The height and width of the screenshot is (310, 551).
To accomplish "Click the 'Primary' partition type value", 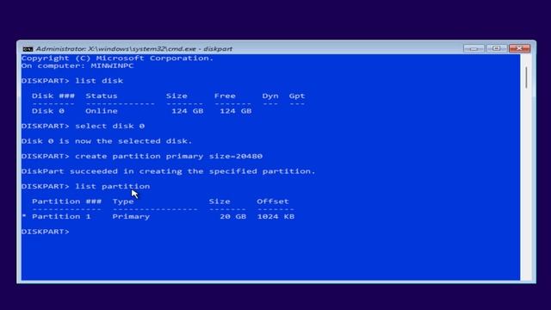I will click(x=131, y=216).
